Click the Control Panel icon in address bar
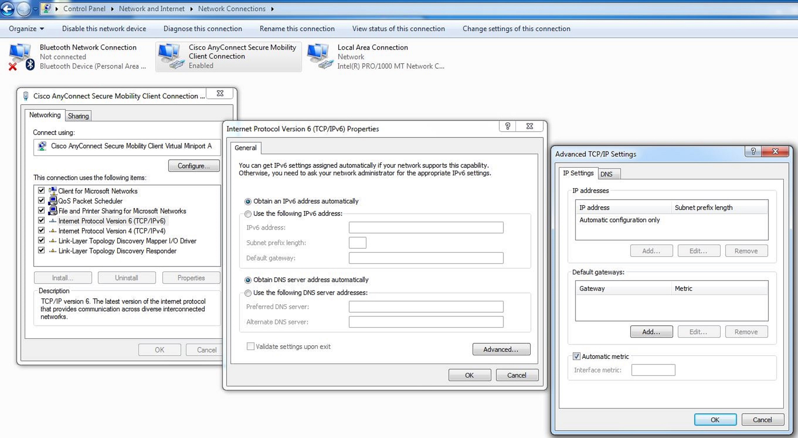This screenshot has width=798, height=438. [47, 9]
